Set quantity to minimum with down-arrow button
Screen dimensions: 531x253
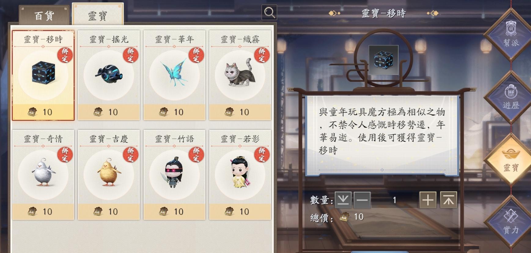(343, 200)
